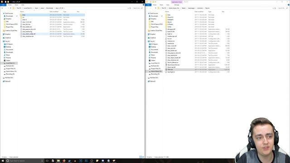Open recent locations dropdown in the left window
The width and height of the screenshot is (290, 163).
[x=8, y=8]
